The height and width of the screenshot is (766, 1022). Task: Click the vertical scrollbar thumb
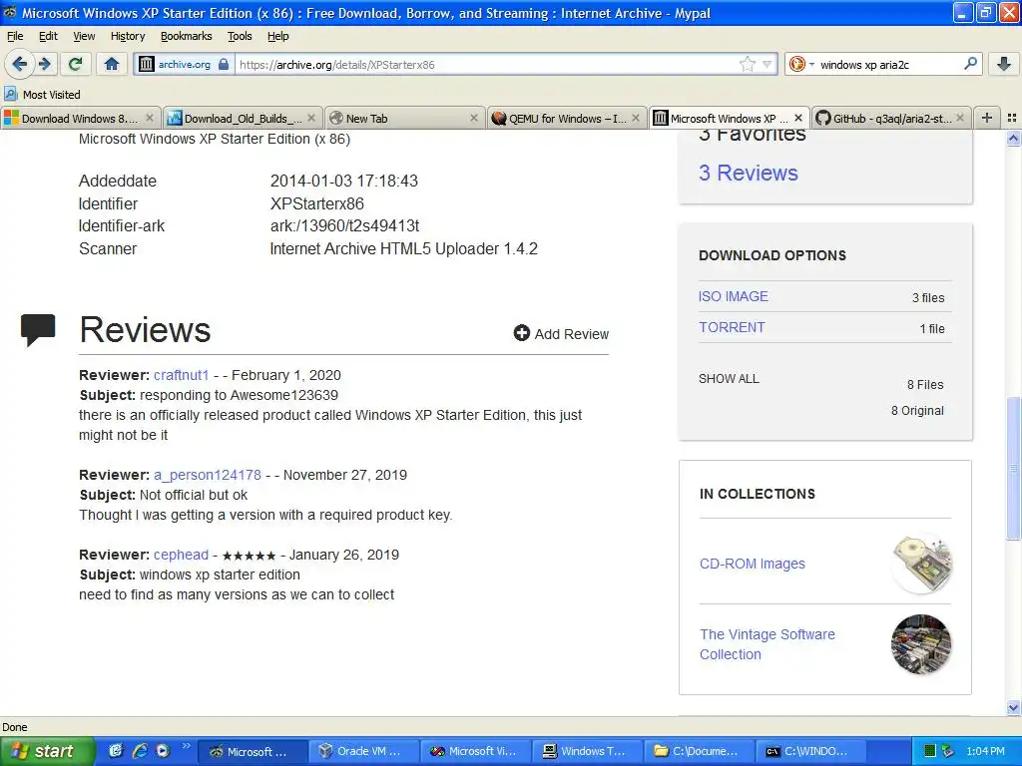pyautogui.click(x=1014, y=468)
